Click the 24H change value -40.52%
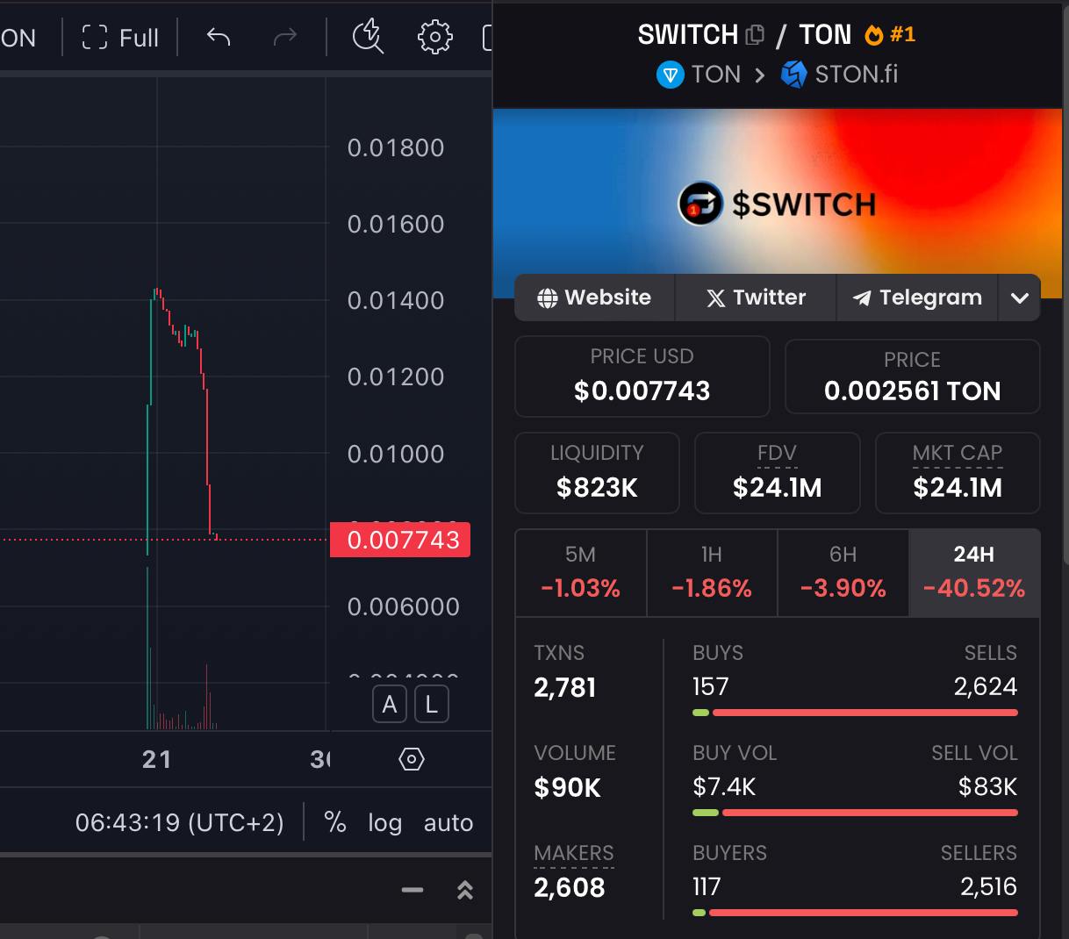Screen dimensions: 1069x939 (974, 588)
